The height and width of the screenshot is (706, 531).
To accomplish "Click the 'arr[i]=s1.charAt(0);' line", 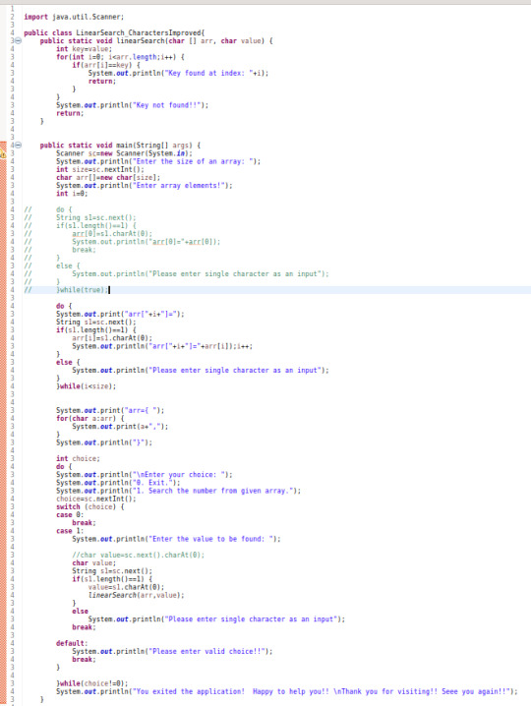I will (x=112, y=338).
